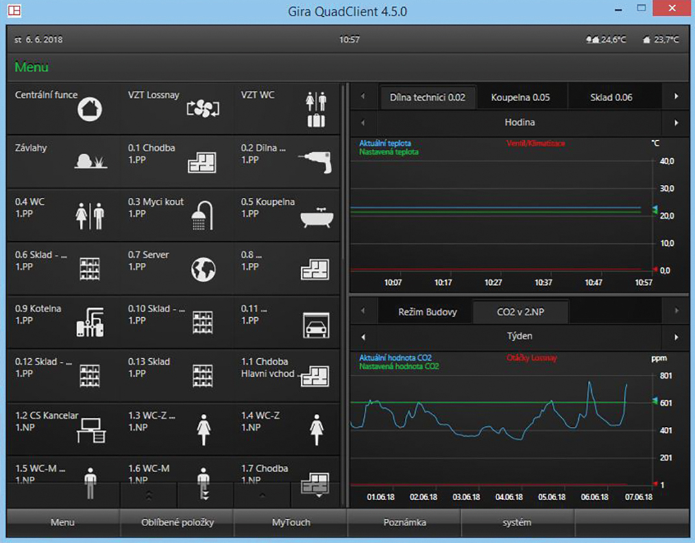Switch to the Režim Budovy tab
695x543 pixels.
pyautogui.click(x=427, y=312)
